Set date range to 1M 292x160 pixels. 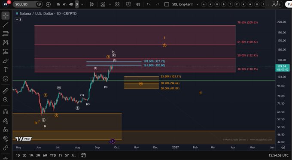coord(31,155)
